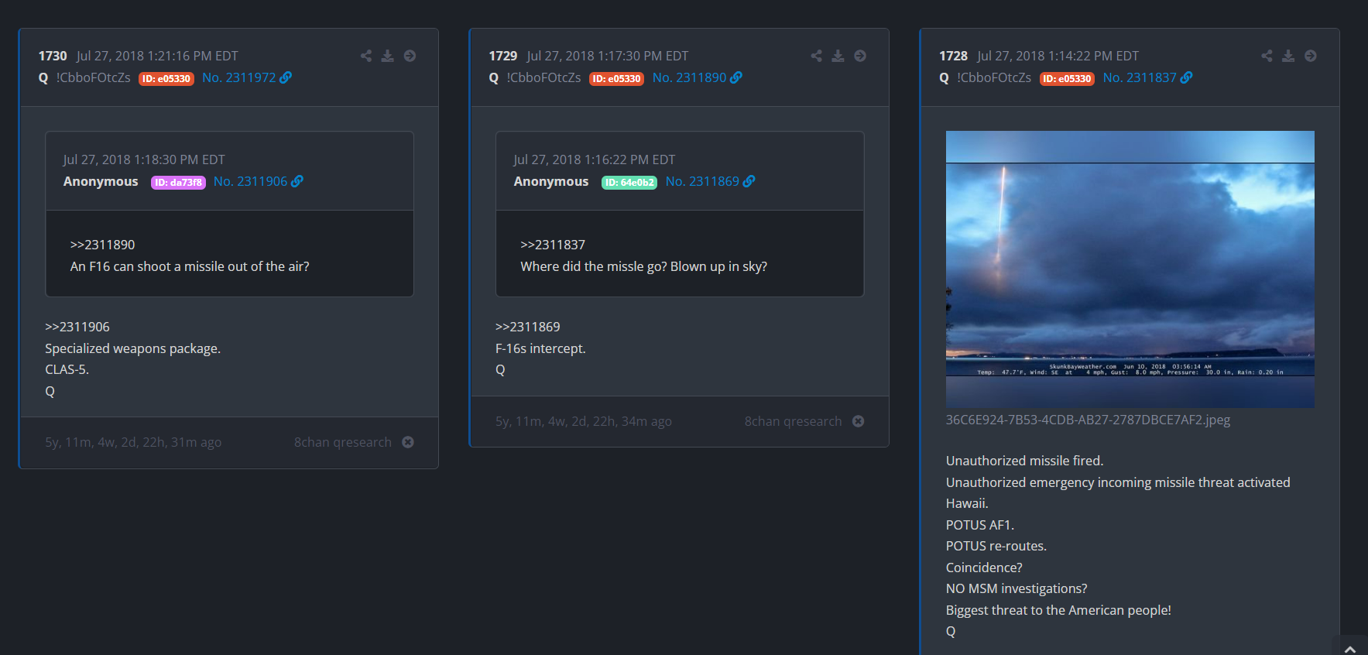Follow >>2311869 reply reference

click(x=528, y=327)
